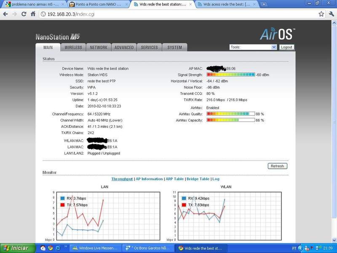Close the 'problema nano airmax m5' tab
The width and height of the screenshot is (337, 253).
pos(63,4)
